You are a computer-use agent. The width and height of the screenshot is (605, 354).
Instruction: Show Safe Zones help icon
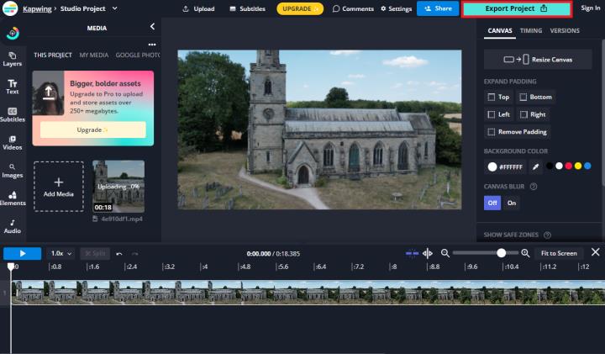pyautogui.click(x=547, y=235)
